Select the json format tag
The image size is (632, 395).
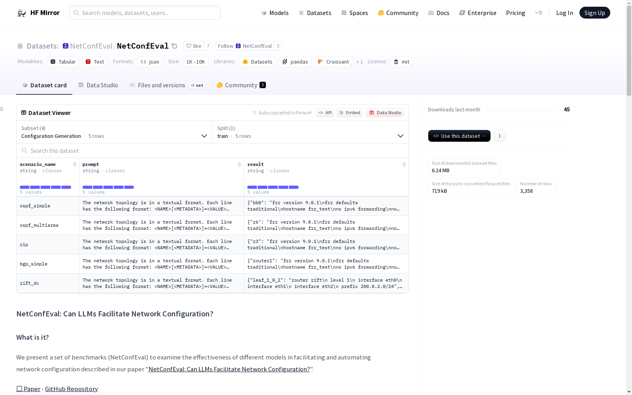(150, 62)
